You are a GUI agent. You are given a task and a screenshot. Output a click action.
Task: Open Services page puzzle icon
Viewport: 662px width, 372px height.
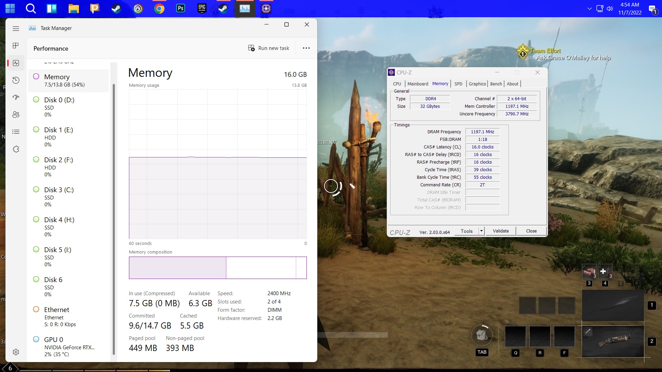[16, 149]
